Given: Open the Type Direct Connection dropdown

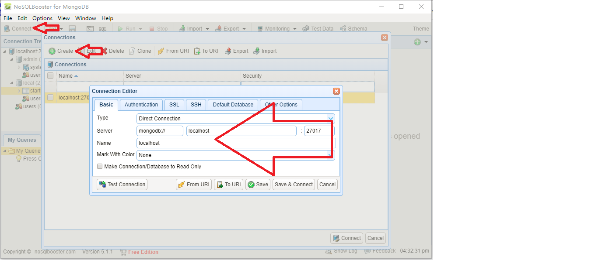Looking at the screenshot, I should coord(236,119).
